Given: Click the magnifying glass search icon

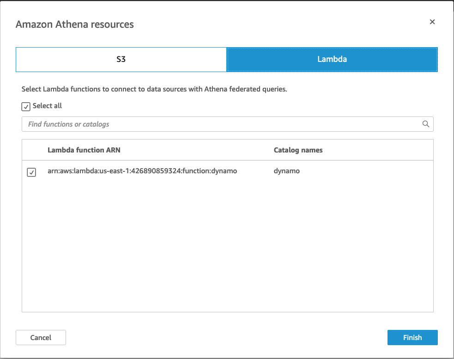Looking at the screenshot, I should point(426,124).
